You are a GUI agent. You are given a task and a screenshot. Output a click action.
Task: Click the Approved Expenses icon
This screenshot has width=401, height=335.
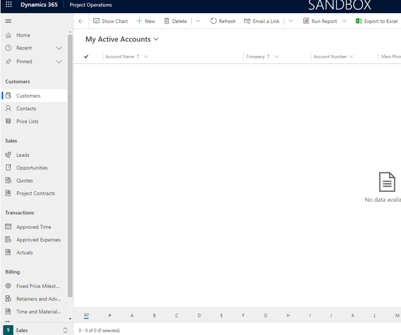[8, 240]
